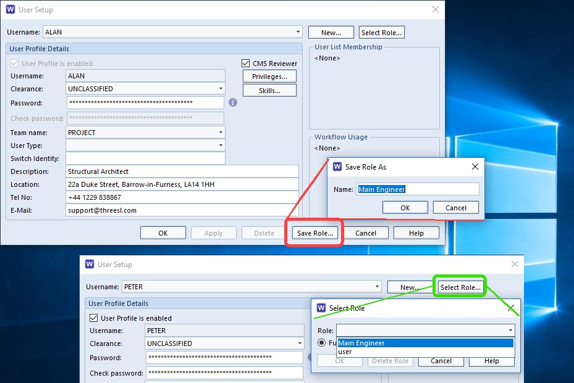Click OK in Save Role As dialog
The width and height of the screenshot is (574, 383).
[405, 208]
